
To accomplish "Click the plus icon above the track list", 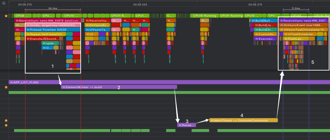I will 4,3.
